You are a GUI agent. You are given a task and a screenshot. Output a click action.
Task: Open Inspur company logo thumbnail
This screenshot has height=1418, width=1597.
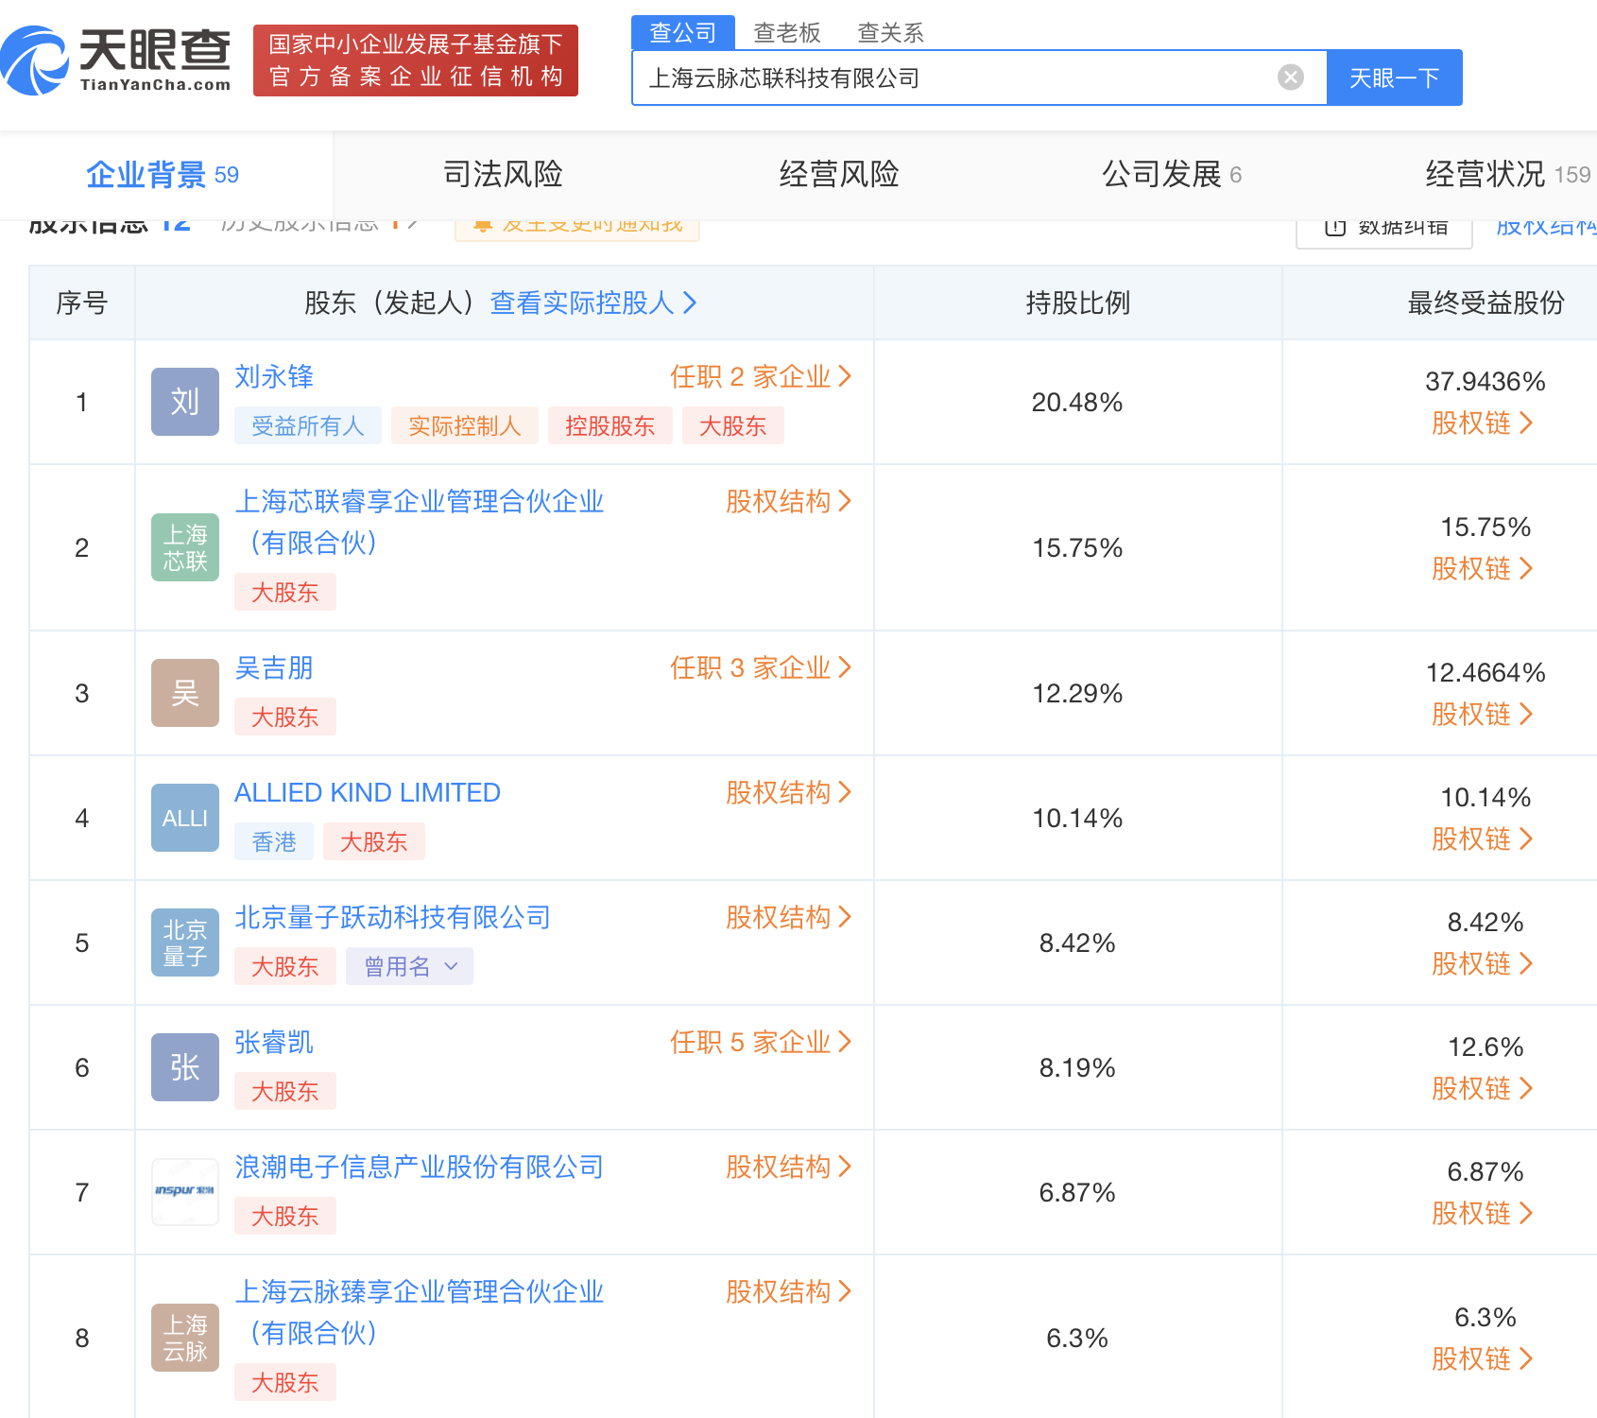point(185,1192)
